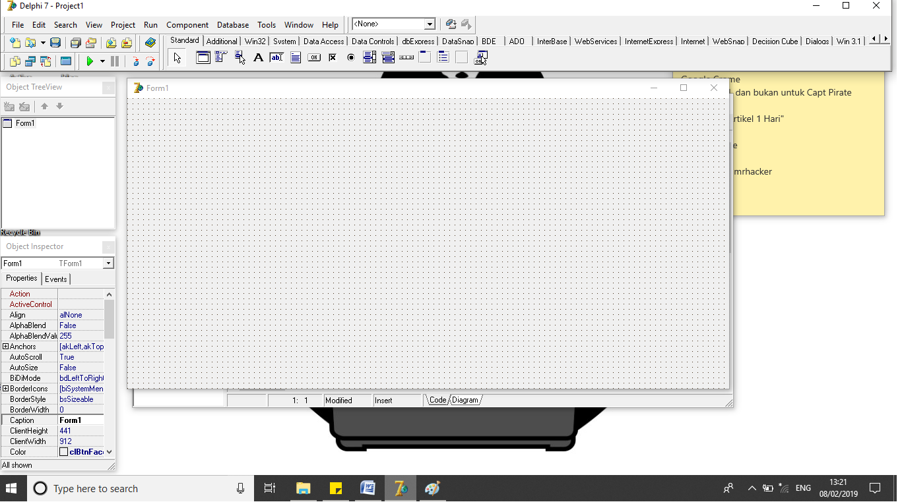Open the desktop layout <None> dropdown
This screenshot has height=504, width=902.
tap(430, 24)
